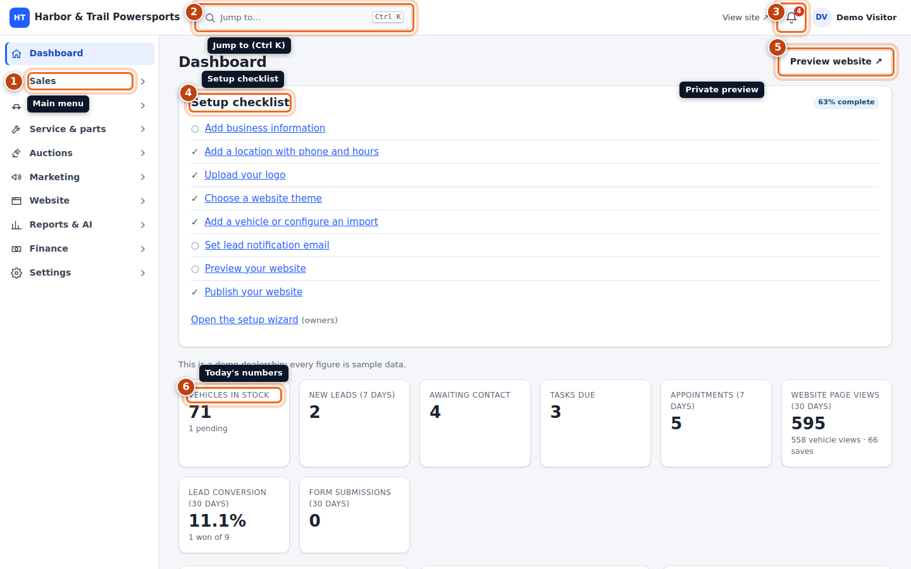The image size is (911, 569).
Task: Open Choose a website theme link
Action: pos(263,198)
